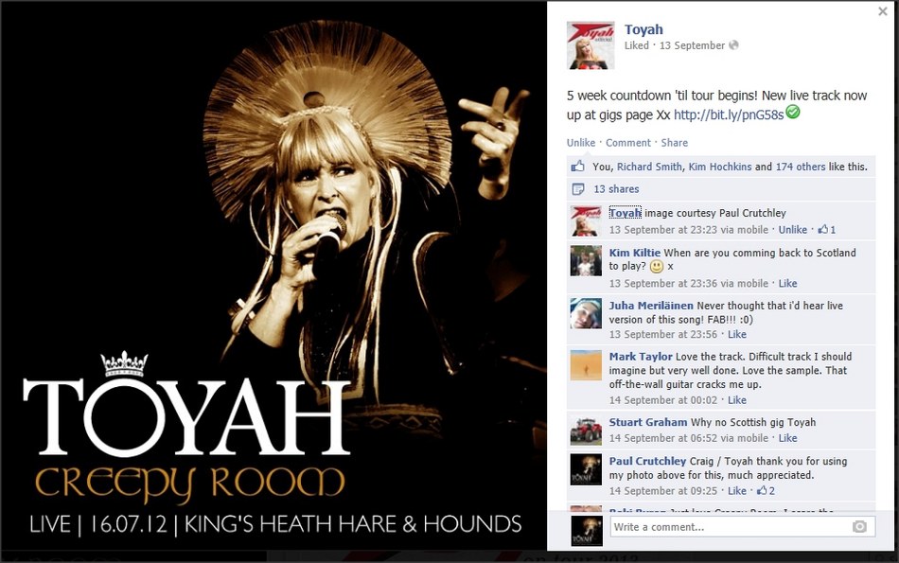899x563 pixels.
Task: Like Kim Kiltie's comment
Action: click(787, 283)
